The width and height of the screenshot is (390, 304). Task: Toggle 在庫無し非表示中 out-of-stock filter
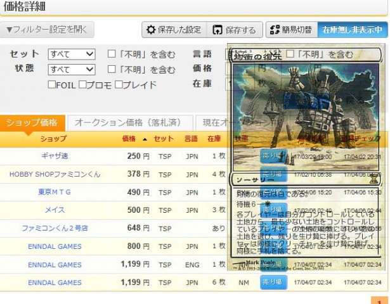coord(353,30)
